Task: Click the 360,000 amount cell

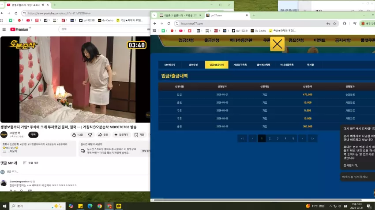Action: (307, 127)
